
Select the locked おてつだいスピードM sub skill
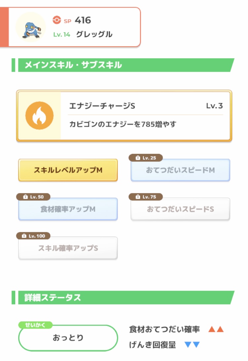[x=180, y=170]
